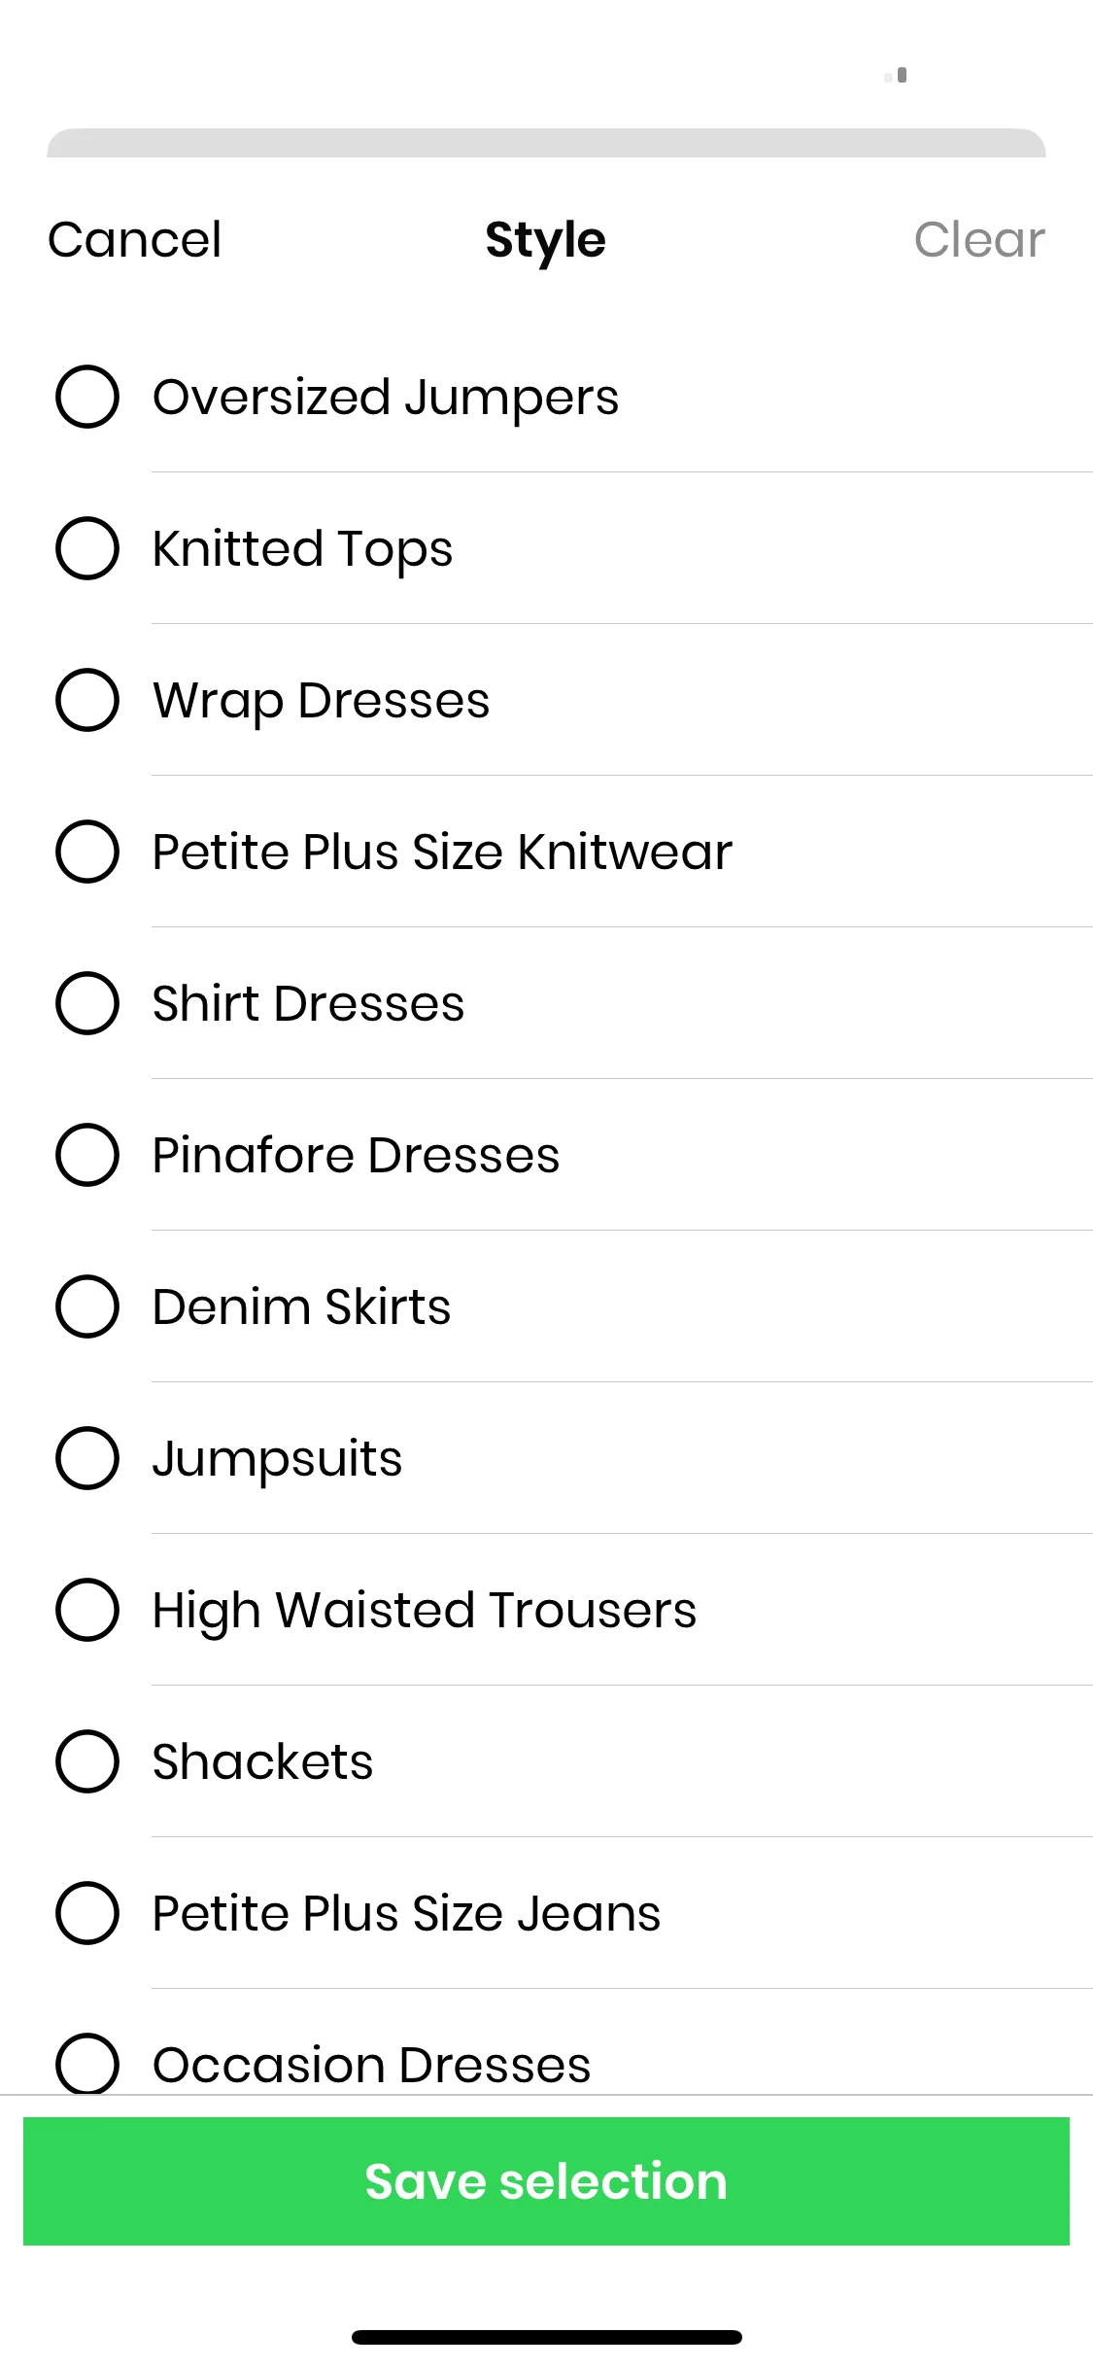
Task: Tap the Denim Skirts label text
Action: 302,1306
